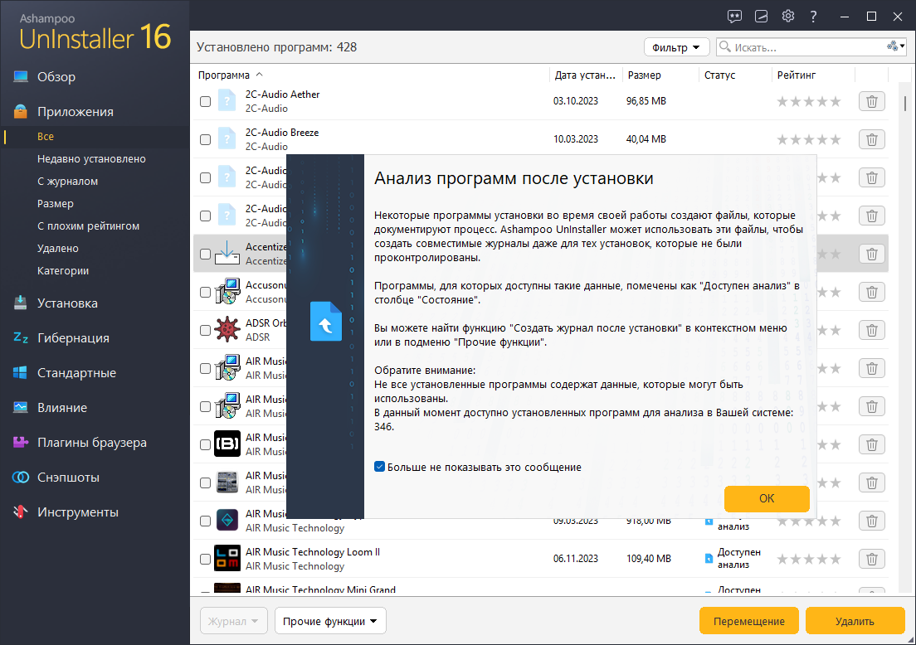Confirm the dialog with OK
Viewport: 916px width, 645px height.
[767, 498]
